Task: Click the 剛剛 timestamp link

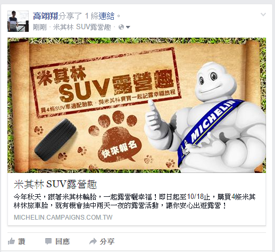Action: (40, 27)
